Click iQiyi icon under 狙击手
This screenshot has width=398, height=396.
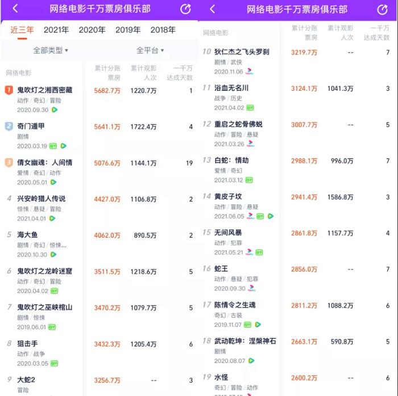55,364
